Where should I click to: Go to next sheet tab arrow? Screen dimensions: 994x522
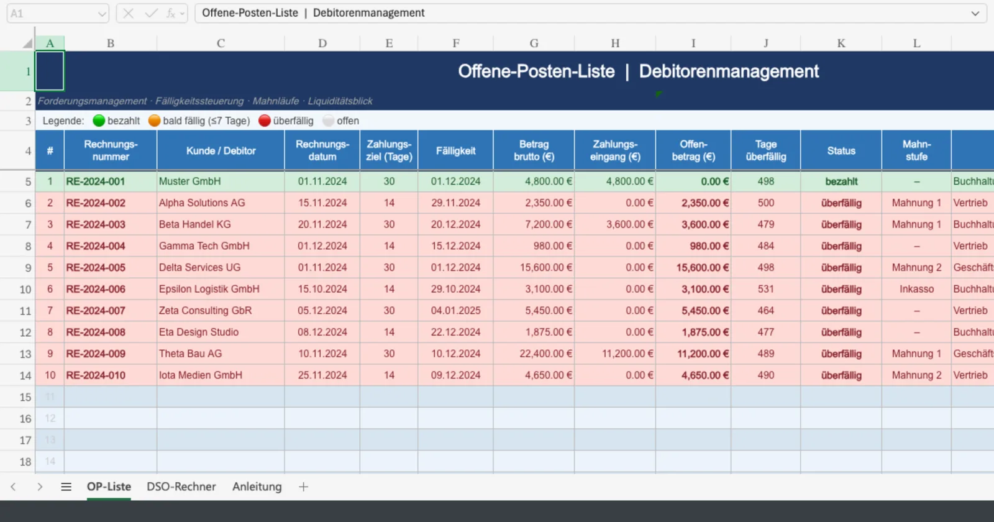click(x=40, y=487)
